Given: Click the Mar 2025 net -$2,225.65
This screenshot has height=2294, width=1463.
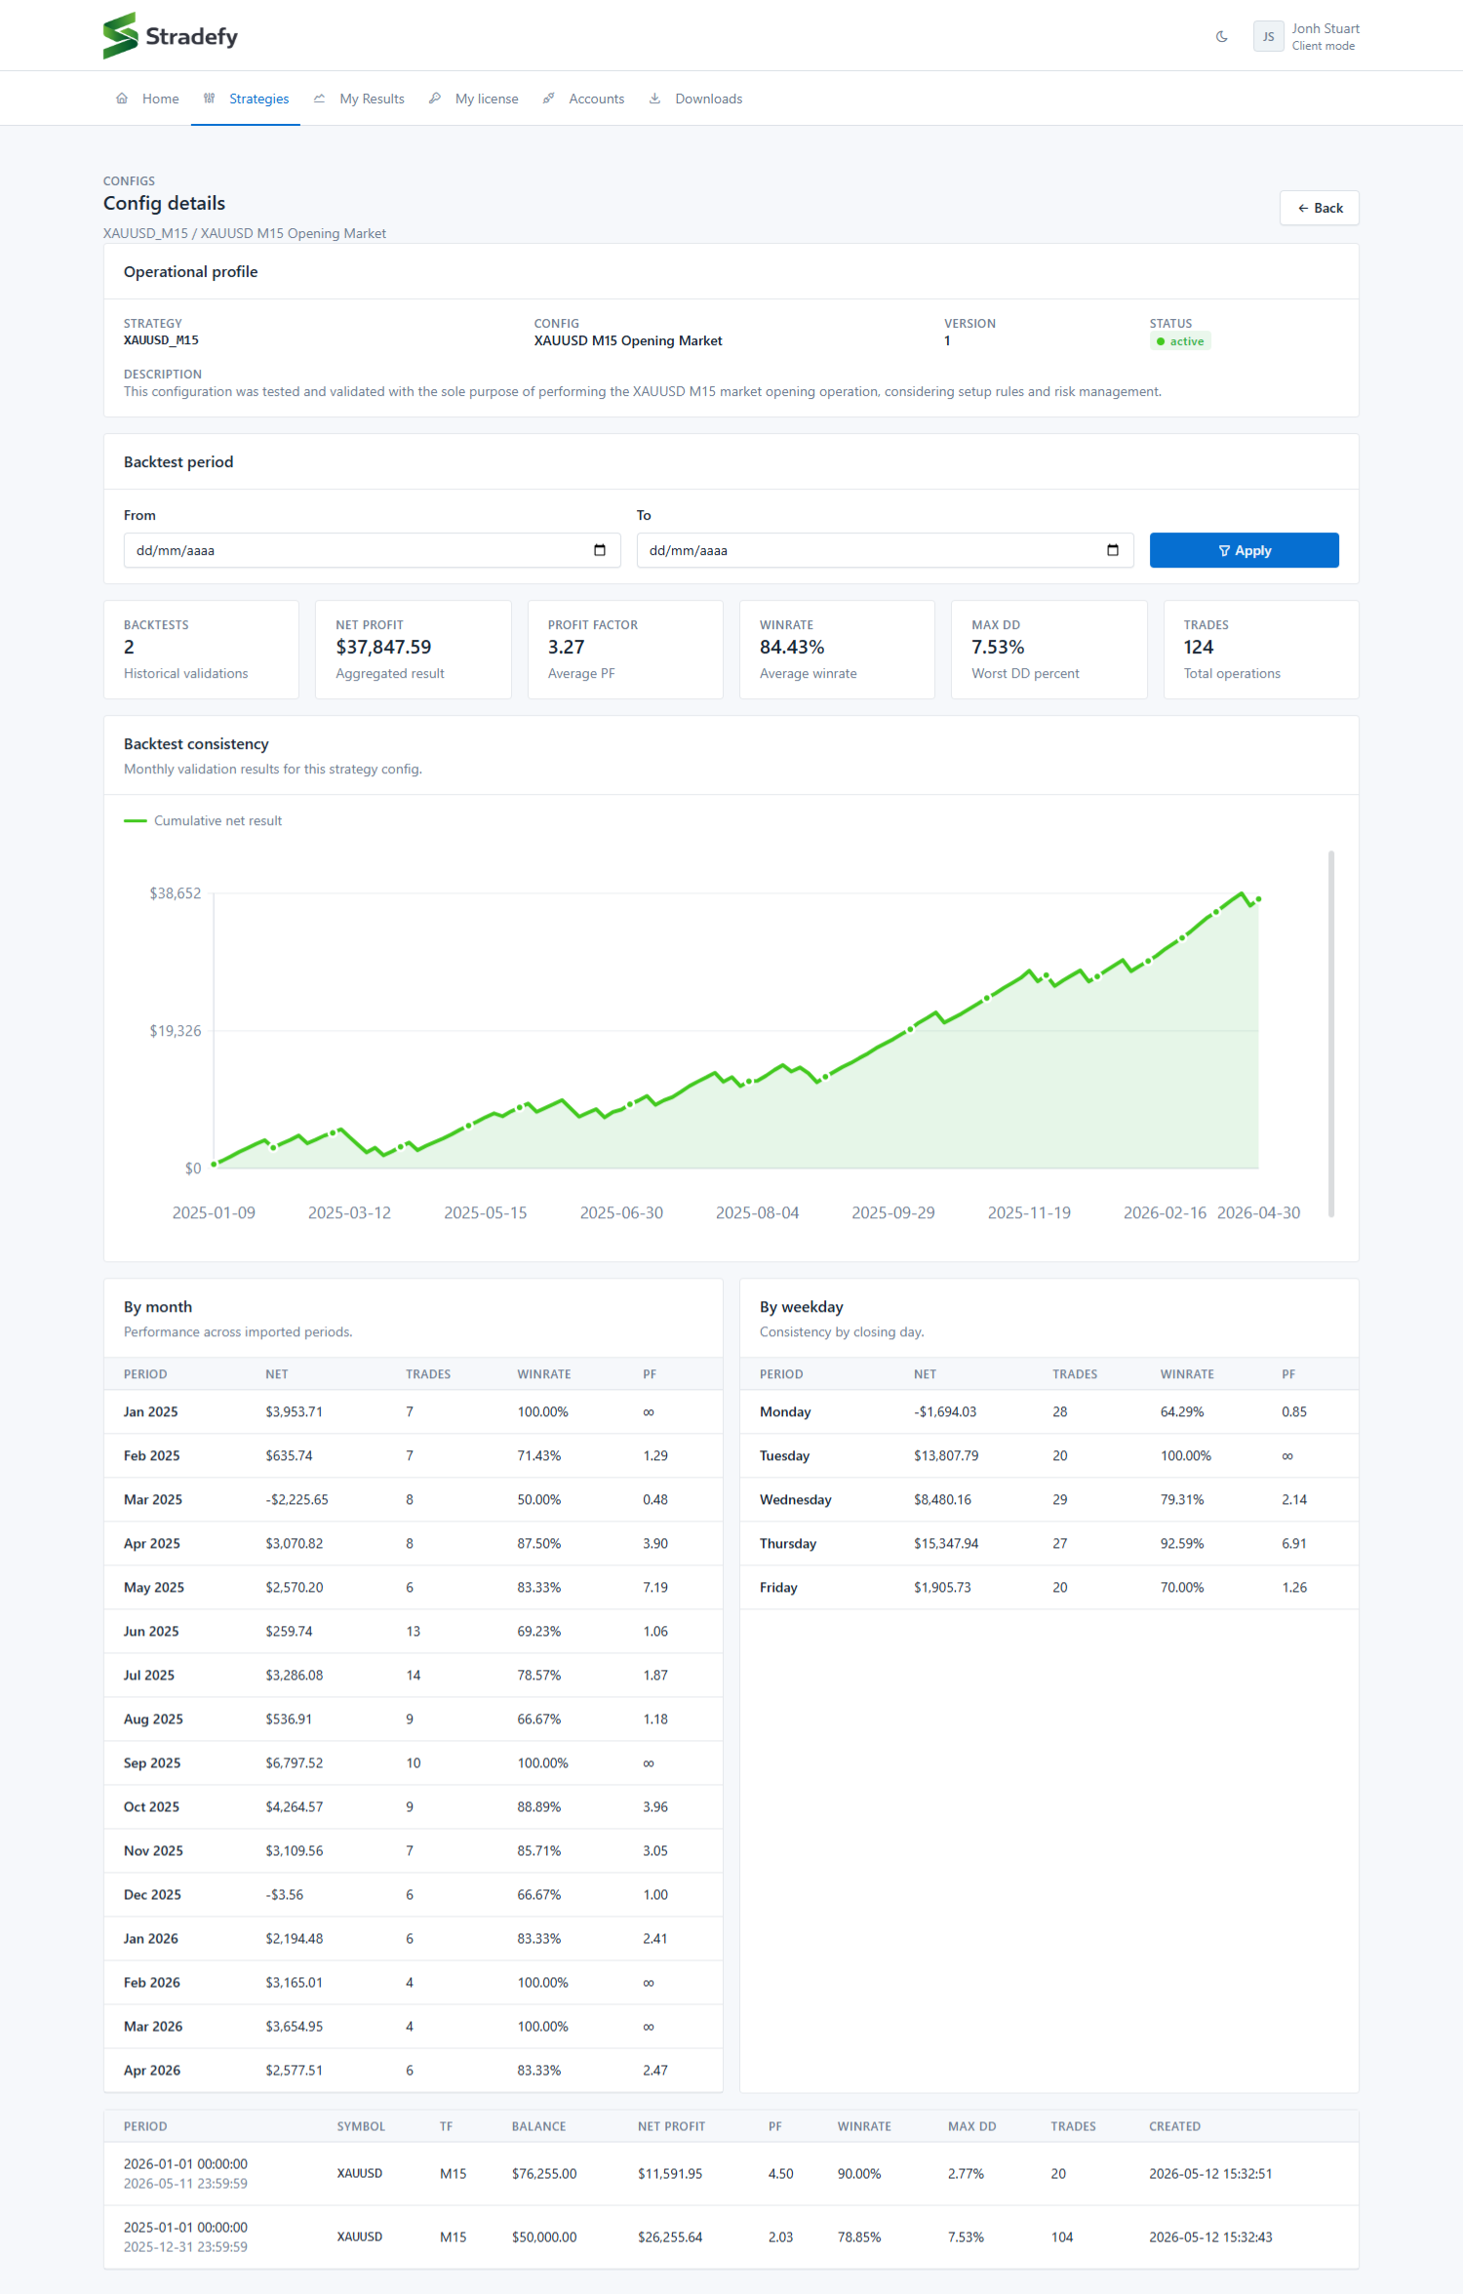Looking at the screenshot, I should pyautogui.click(x=297, y=1500).
